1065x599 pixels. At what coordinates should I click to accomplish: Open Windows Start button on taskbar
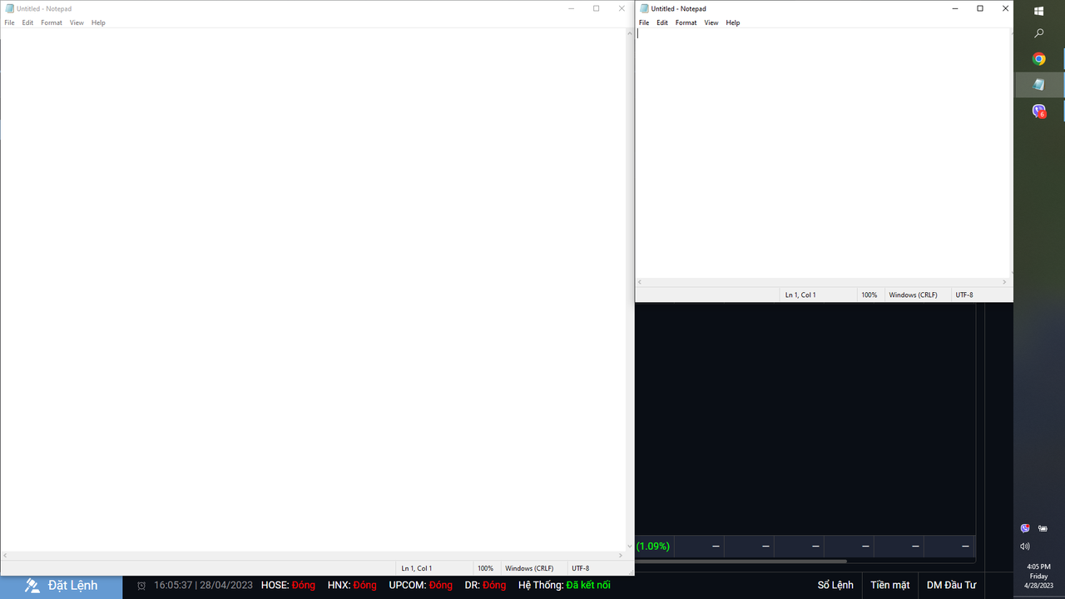click(1039, 11)
